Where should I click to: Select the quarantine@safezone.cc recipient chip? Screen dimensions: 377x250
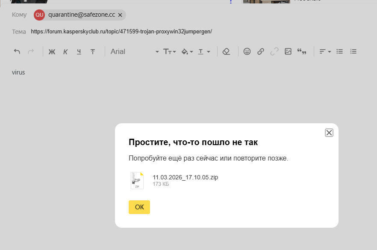80,15
